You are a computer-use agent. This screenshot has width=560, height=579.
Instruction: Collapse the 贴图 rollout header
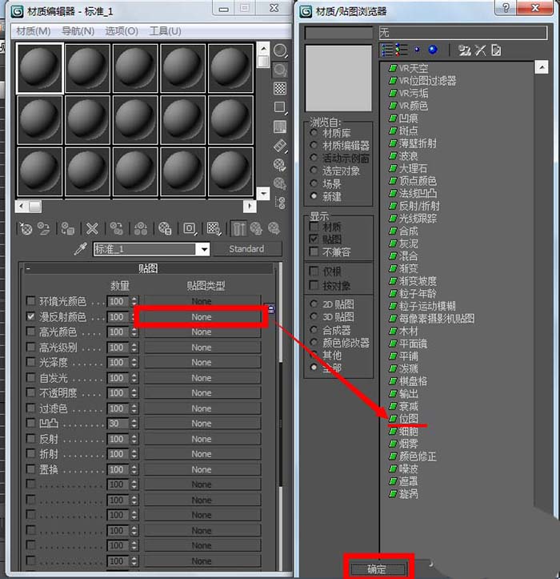click(148, 268)
